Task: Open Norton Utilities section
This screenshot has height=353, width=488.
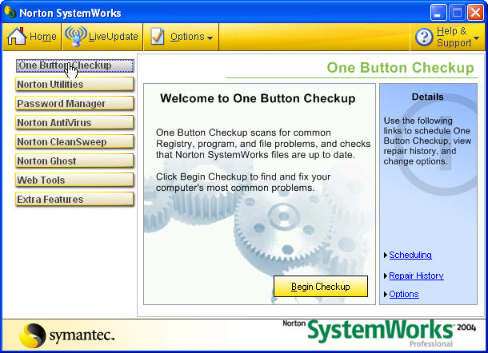Action: 74,85
